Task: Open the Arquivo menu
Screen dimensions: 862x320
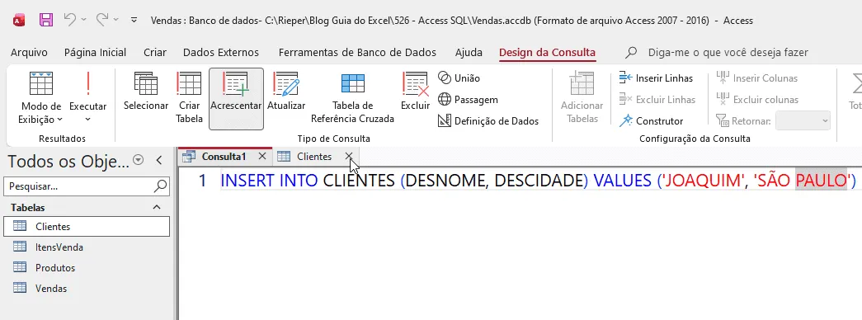Action: 29,53
